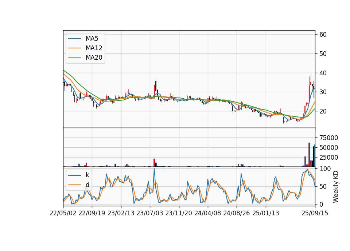Screen dimensions: 350x251
Task: Click the 22/09/19 date tick label
Action: click(x=92, y=213)
